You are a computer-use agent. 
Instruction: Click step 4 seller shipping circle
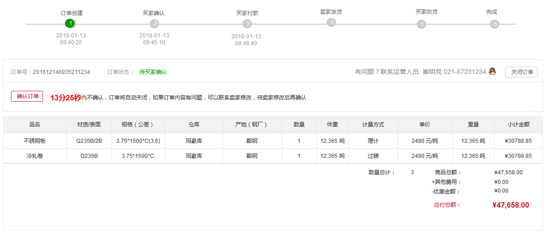(331, 22)
